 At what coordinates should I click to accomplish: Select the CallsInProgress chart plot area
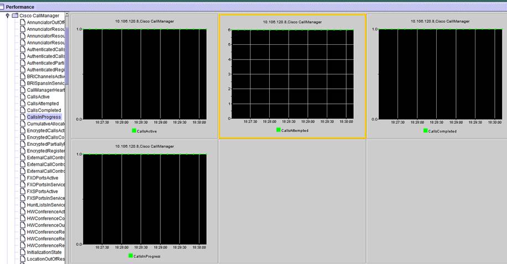(x=145, y=199)
